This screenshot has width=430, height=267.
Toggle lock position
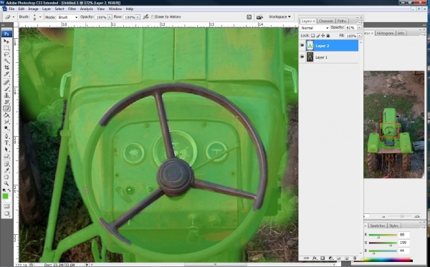322,36
